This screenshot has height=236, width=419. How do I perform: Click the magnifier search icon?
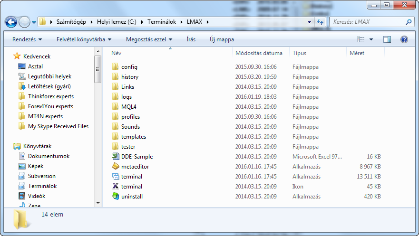tap(409, 22)
